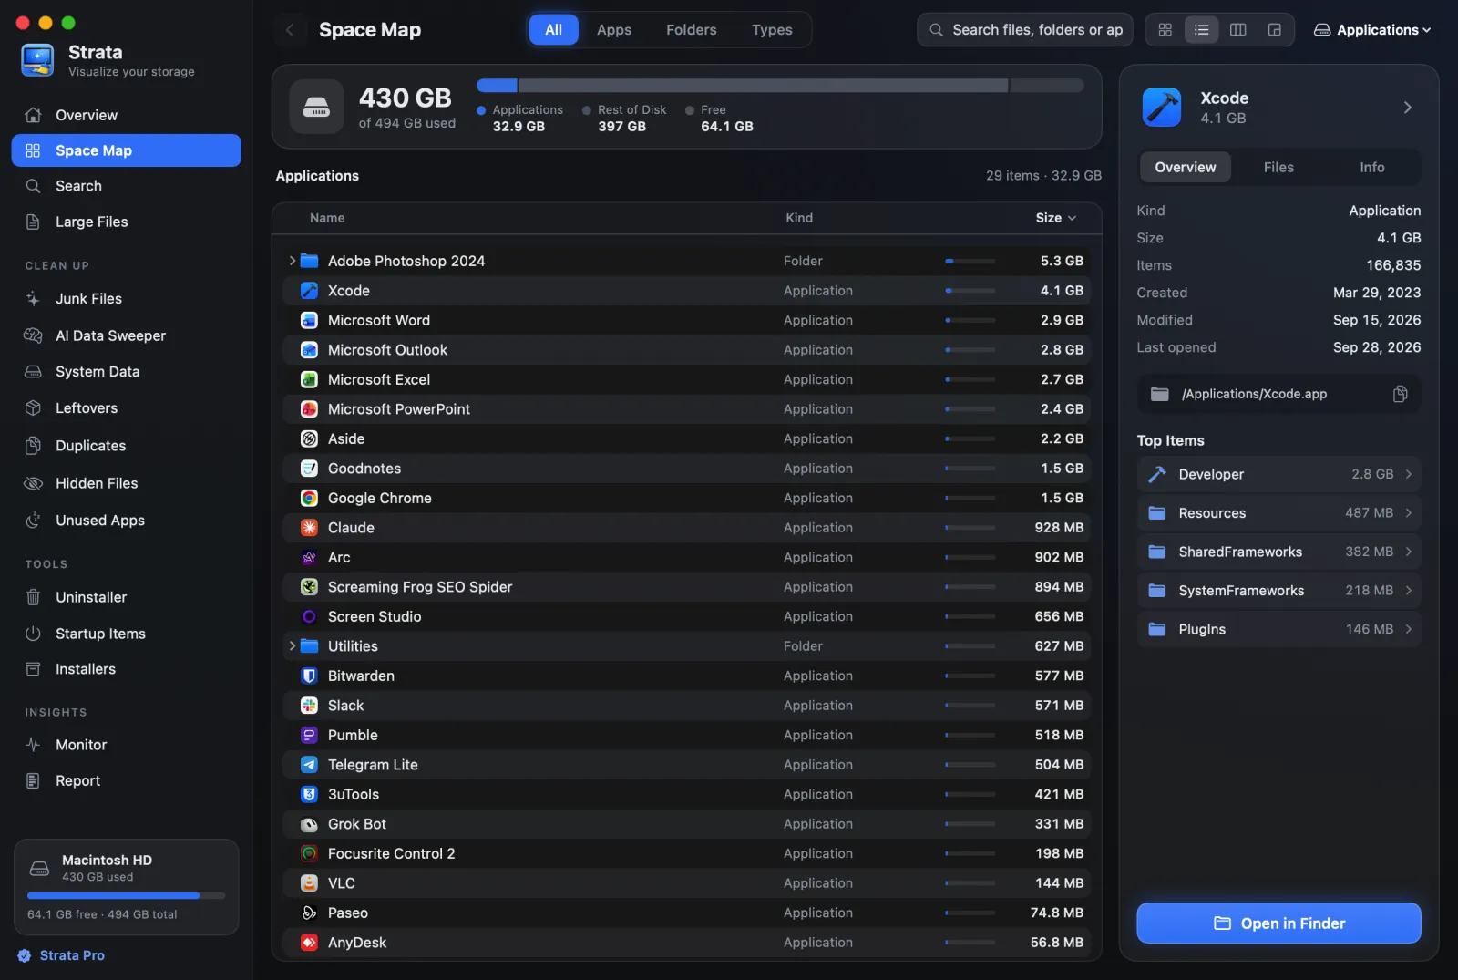
Task: Click the disk drive icon beside 430 GB
Action: click(316, 107)
